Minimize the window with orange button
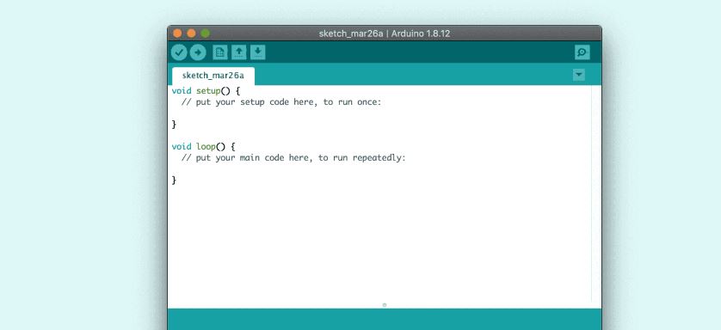The height and width of the screenshot is (330, 721). tap(191, 34)
